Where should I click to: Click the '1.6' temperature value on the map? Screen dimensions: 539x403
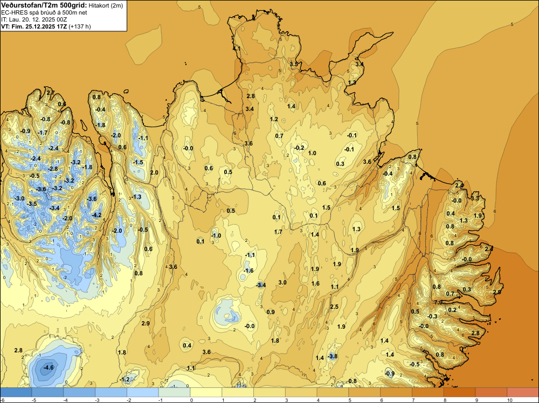(315, 284)
